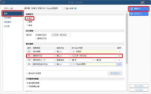This screenshot has width=151, height=94.
Task: Expand the 組み合わせ指定 section
Action: 27,73
